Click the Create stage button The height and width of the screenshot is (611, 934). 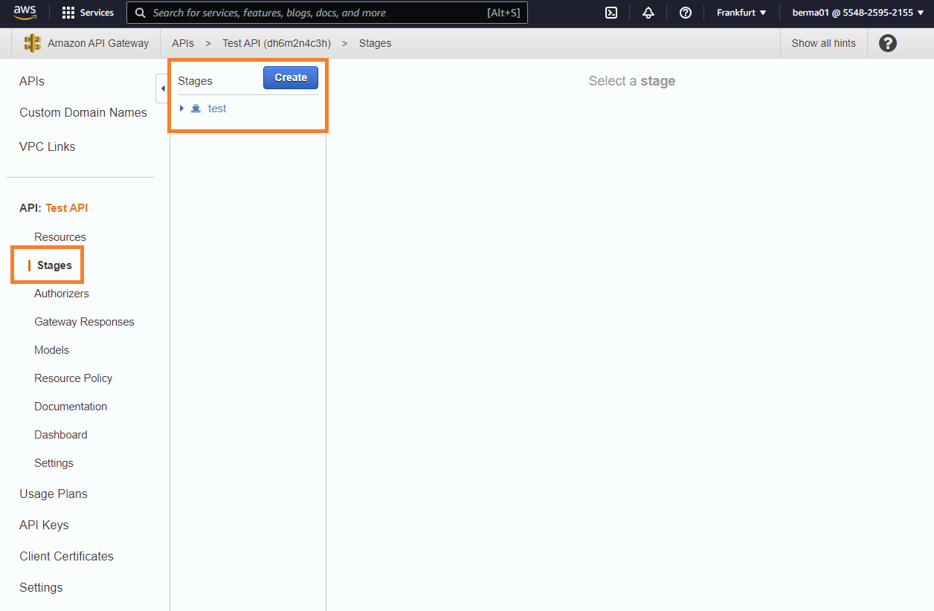290,77
